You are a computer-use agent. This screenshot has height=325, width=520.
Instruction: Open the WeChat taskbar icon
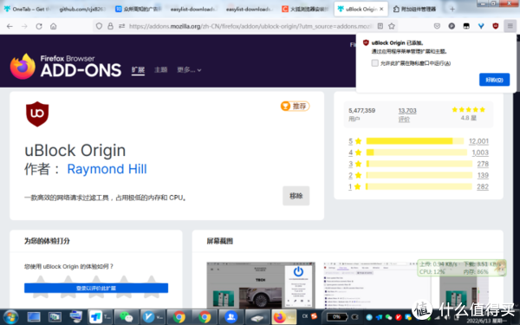126,317
